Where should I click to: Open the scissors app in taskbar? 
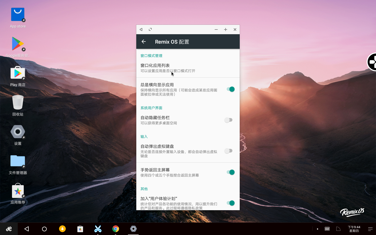[x=98, y=229]
